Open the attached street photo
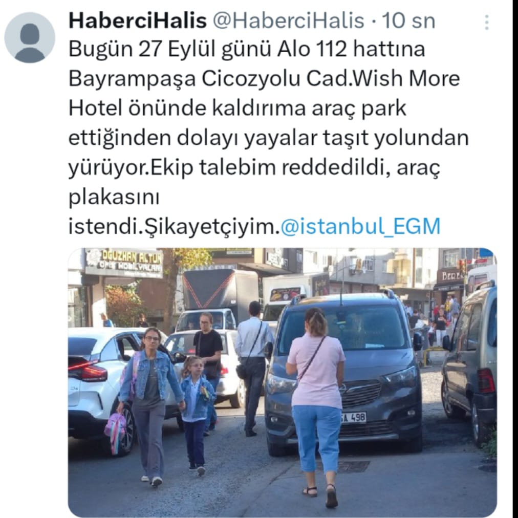Image resolution: width=518 pixels, height=518 pixels. coord(283,382)
